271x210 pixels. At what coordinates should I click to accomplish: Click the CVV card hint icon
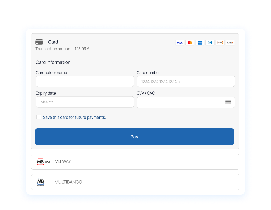(228, 102)
